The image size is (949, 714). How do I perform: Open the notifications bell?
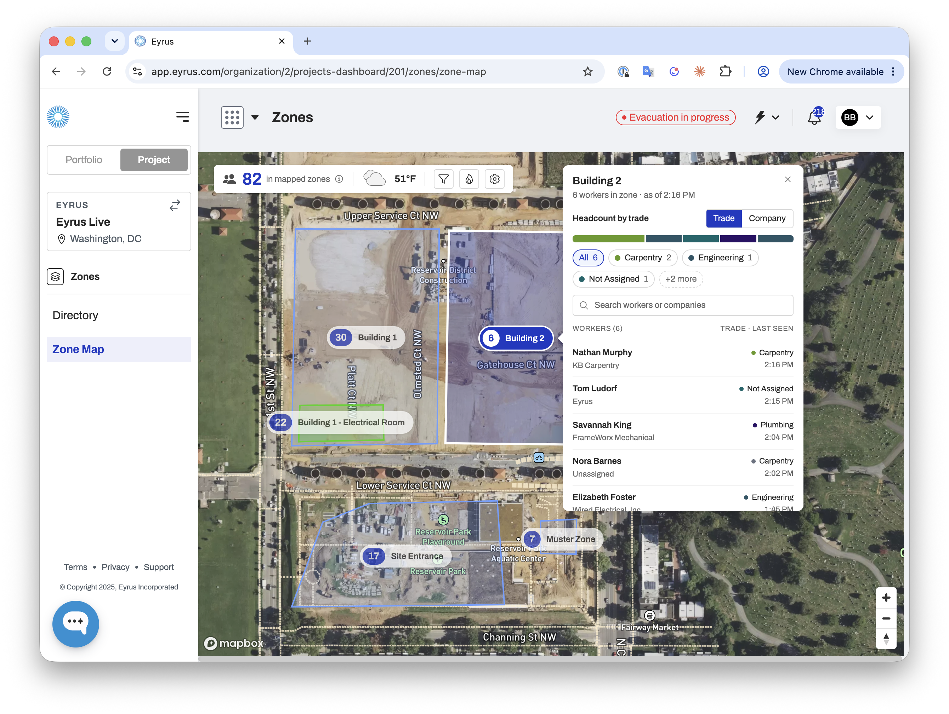point(814,117)
